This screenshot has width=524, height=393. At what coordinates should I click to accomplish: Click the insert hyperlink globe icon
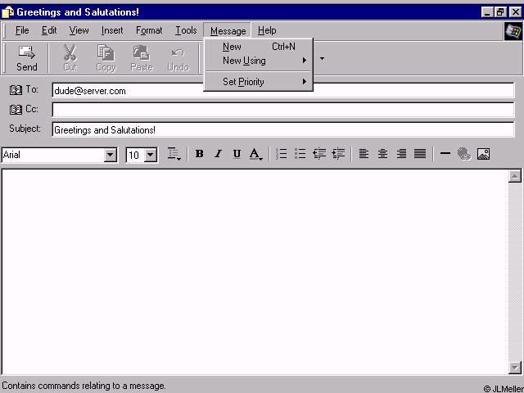pos(464,154)
